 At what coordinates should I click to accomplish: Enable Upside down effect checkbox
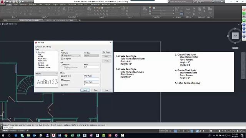[x=62, y=76]
